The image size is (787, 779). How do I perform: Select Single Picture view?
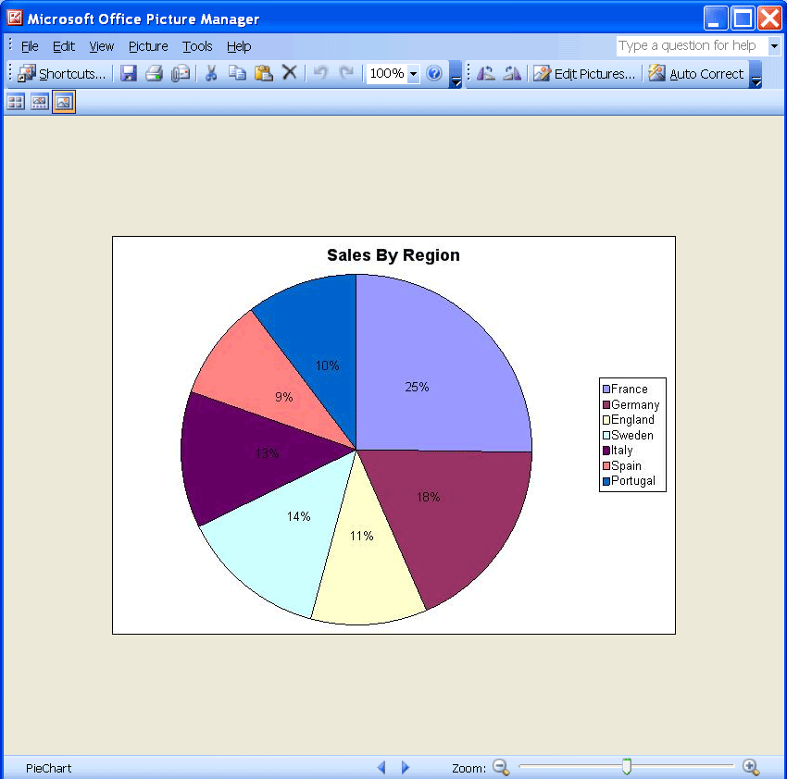click(x=63, y=103)
